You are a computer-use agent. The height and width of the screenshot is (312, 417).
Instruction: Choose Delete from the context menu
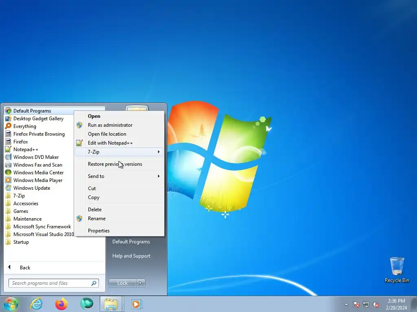[x=119, y=210]
